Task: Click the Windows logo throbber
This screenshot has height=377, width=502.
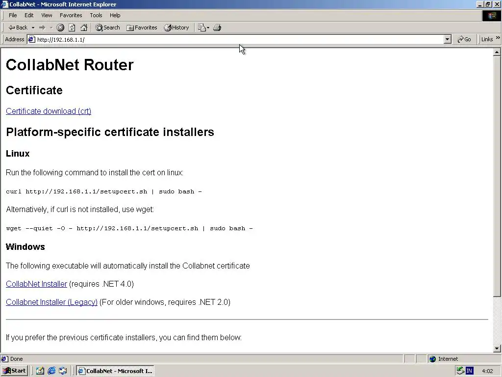Action: [x=491, y=16]
